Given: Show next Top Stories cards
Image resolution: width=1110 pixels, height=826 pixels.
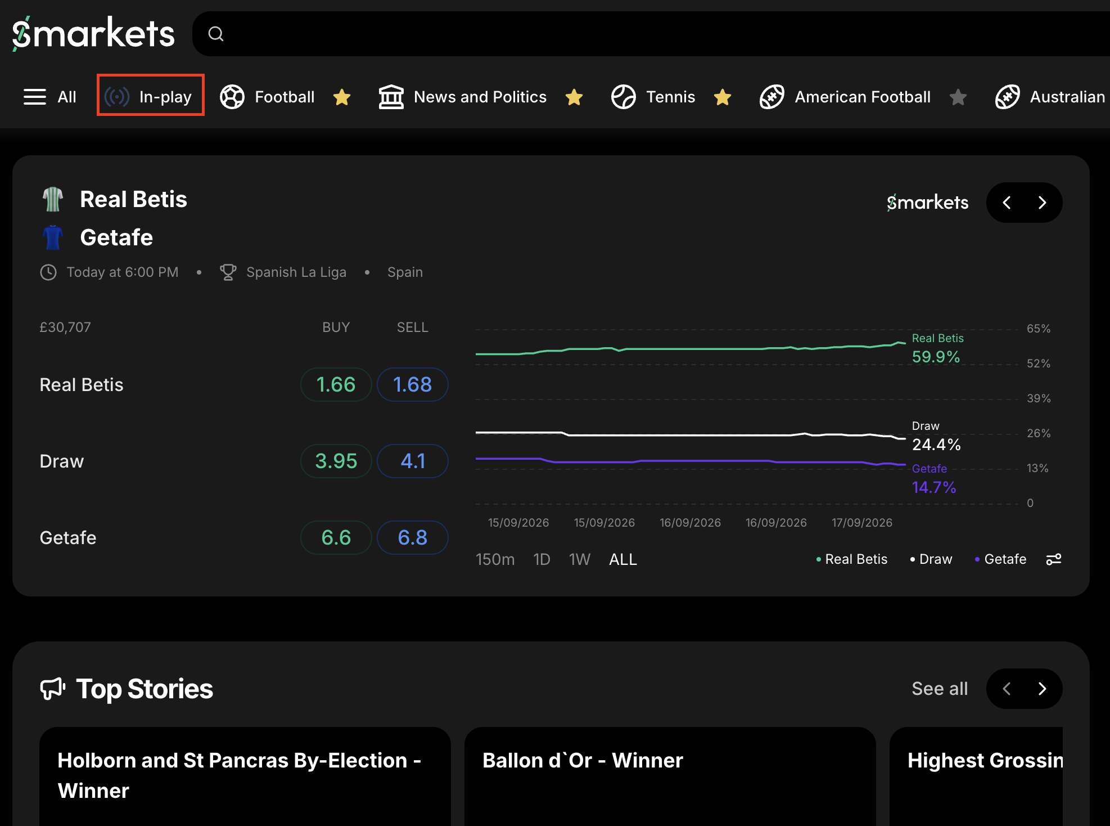Looking at the screenshot, I should (1043, 689).
